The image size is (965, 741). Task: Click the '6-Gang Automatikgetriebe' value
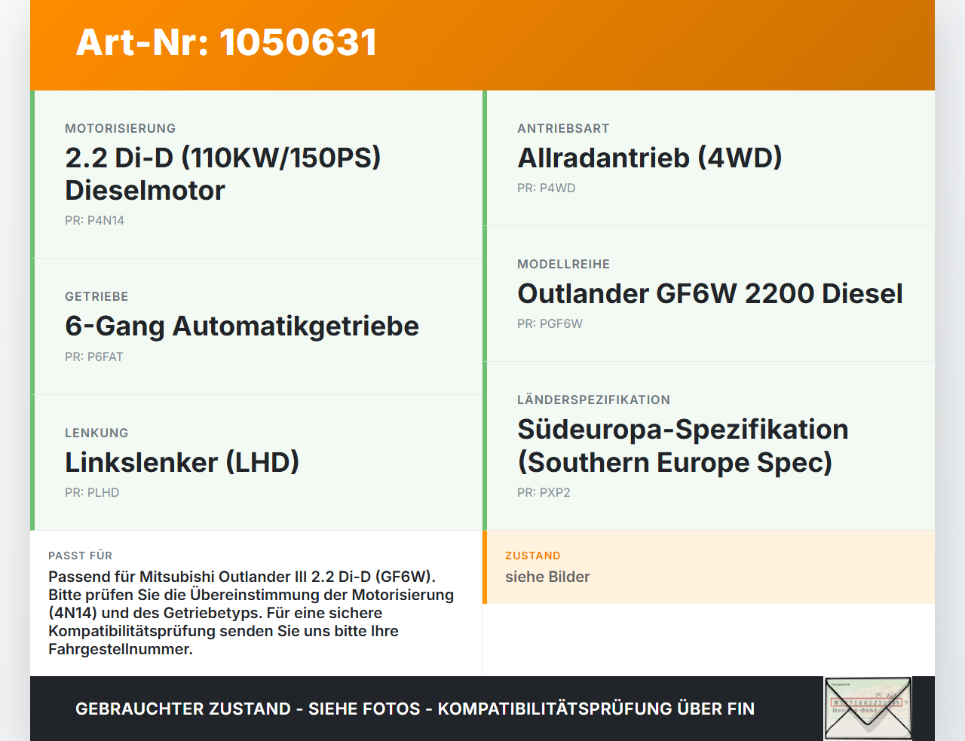point(242,326)
